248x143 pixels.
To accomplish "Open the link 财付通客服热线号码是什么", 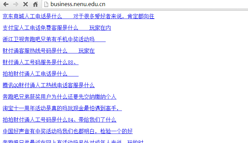I will [x=49, y=51].
